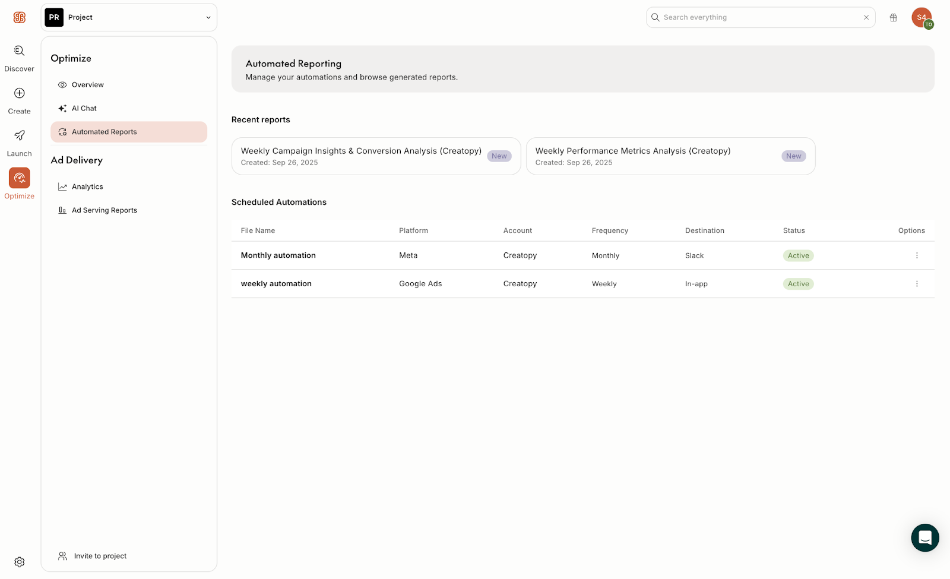Click the Create plus icon

[x=19, y=94]
